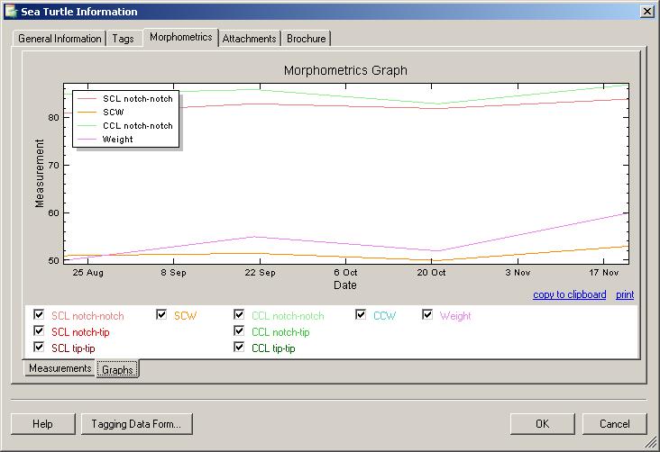The width and height of the screenshot is (660, 452).
Task: Uncheck the SCL notch-tip checkbox
Action: point(39,331)
